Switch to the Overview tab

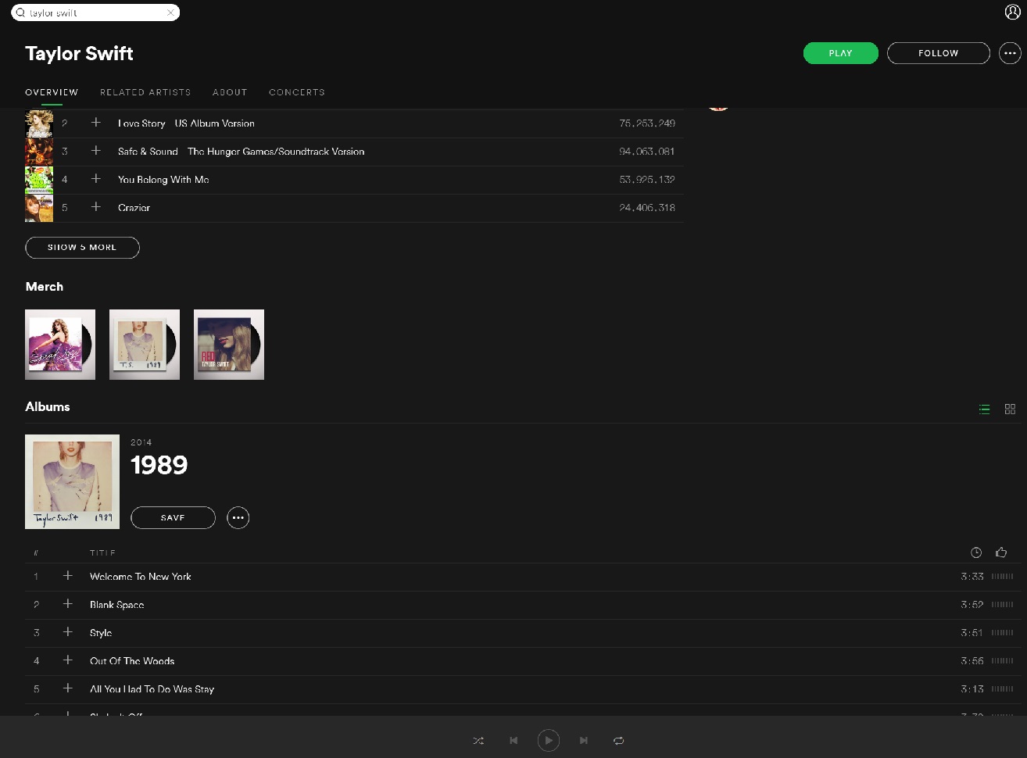52,92
